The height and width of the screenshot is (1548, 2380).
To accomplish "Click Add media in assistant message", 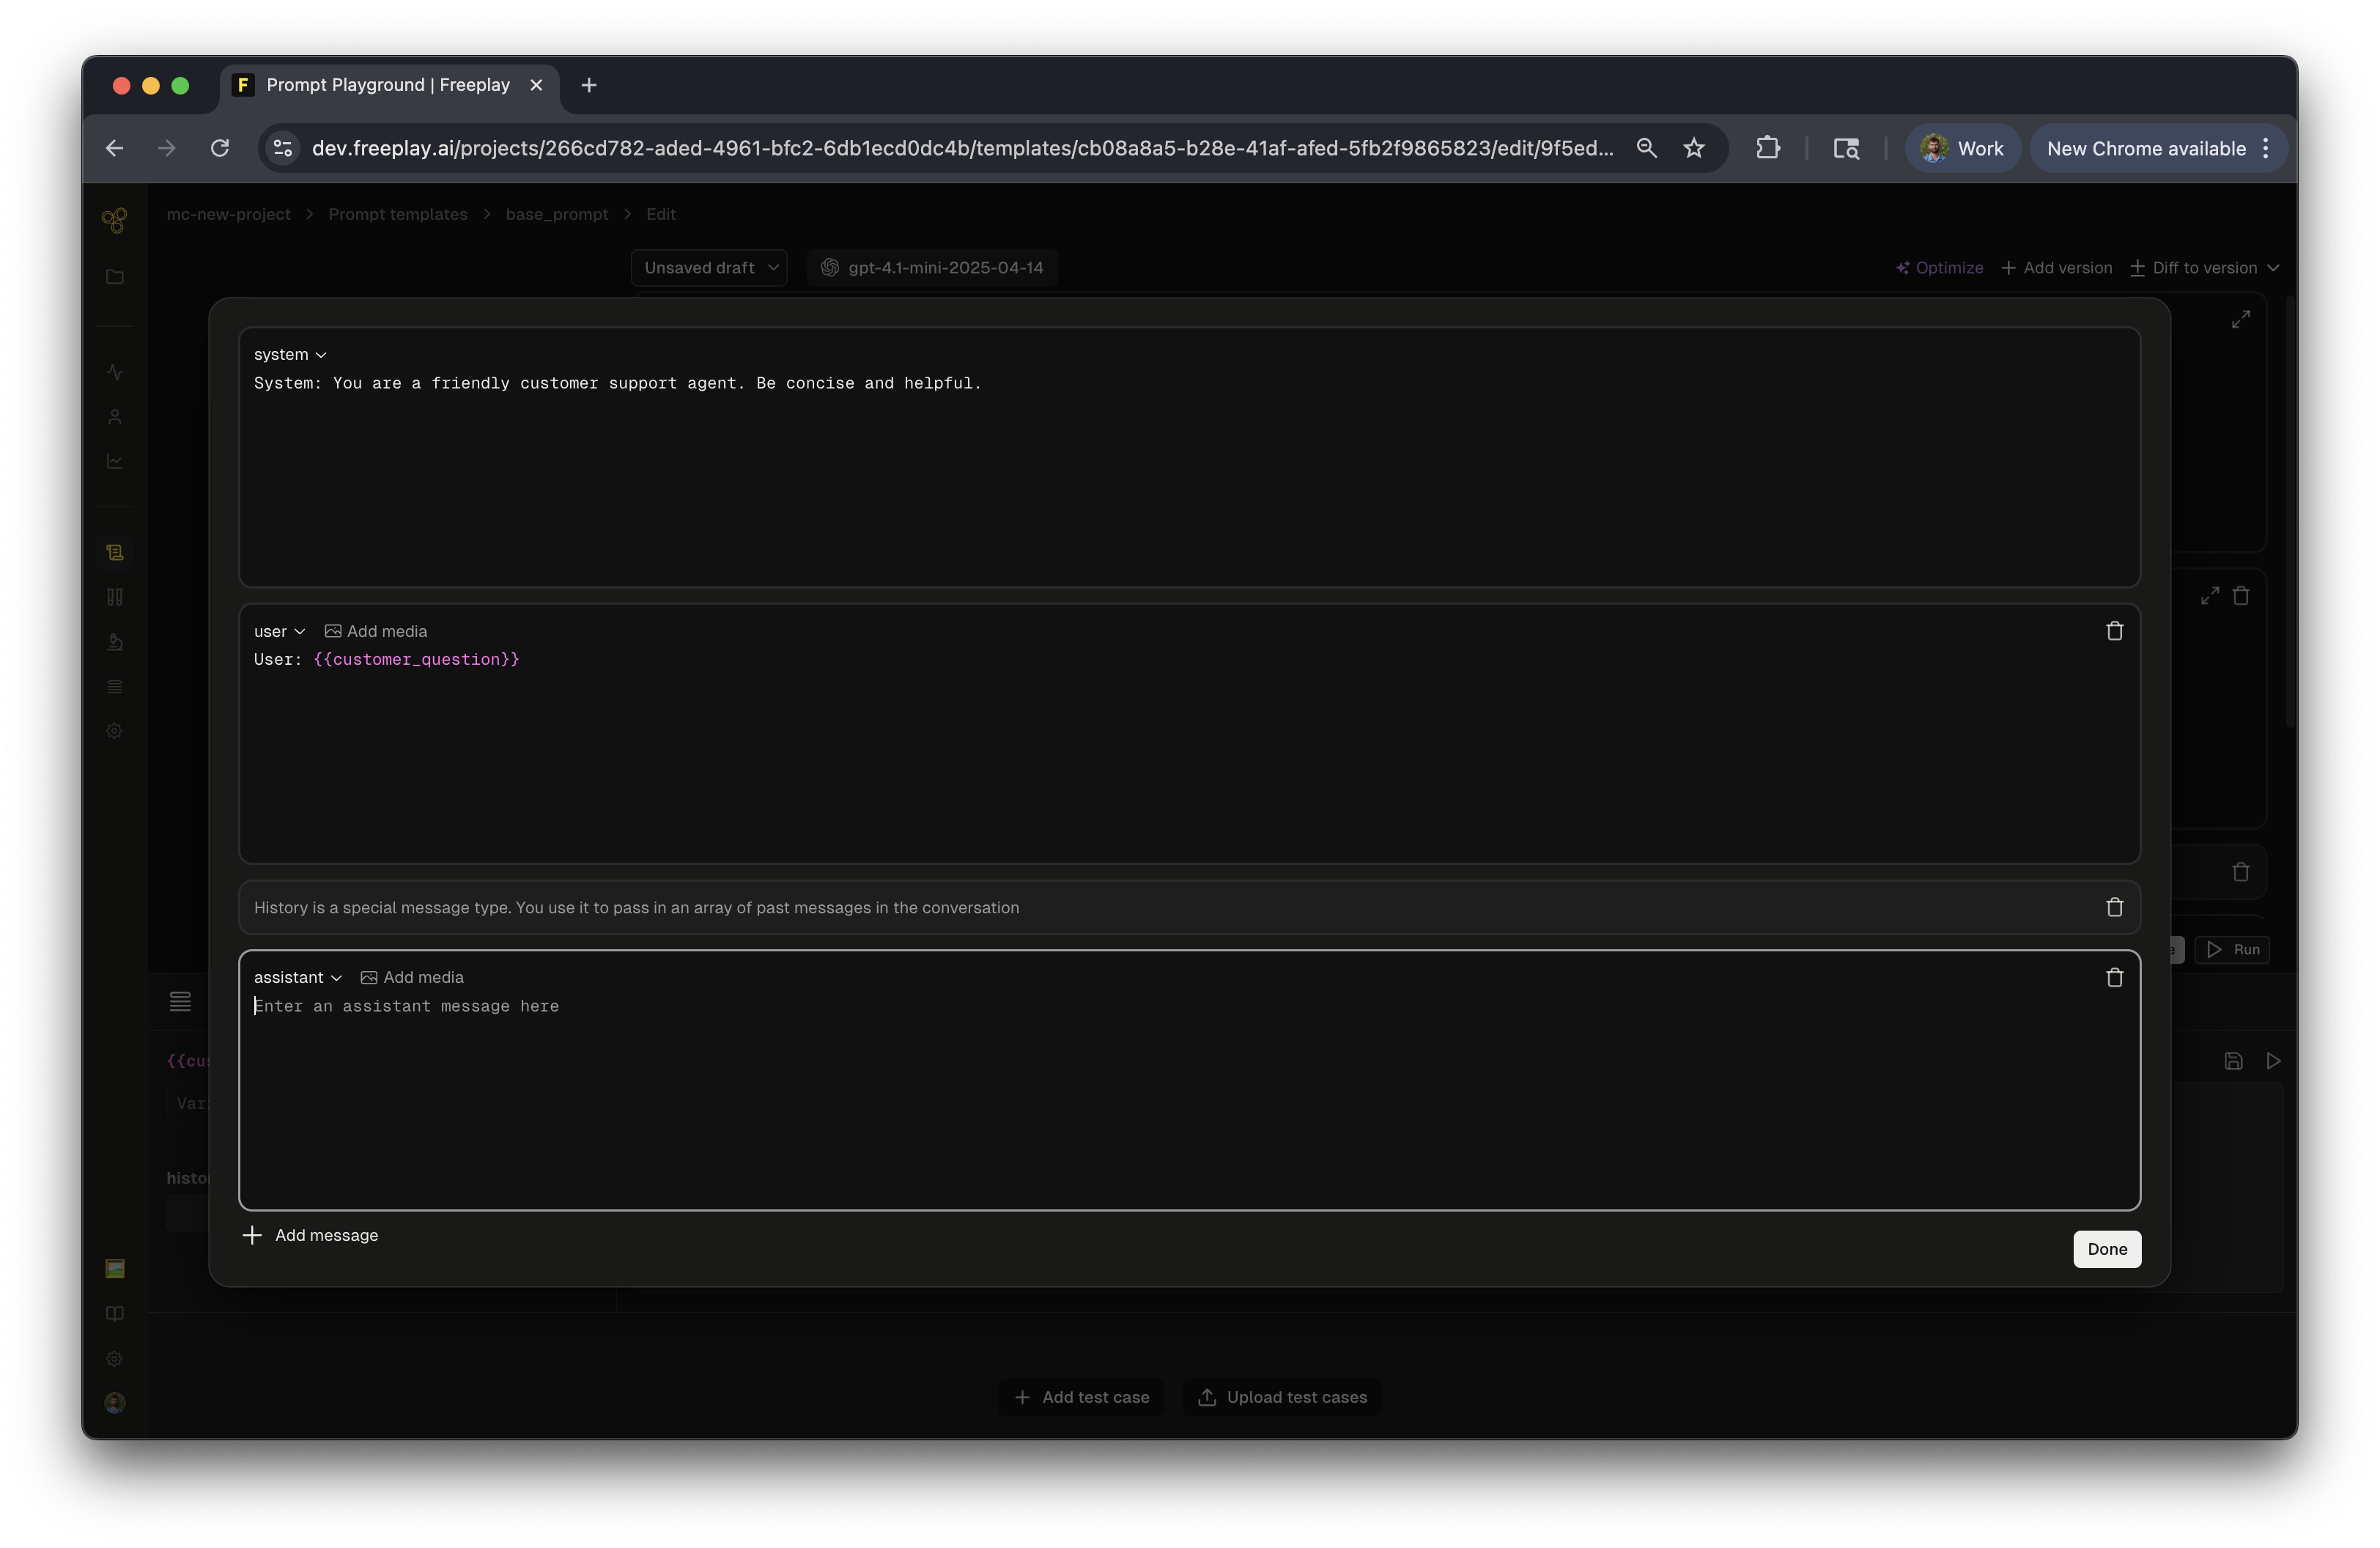I will click(412, 977).
